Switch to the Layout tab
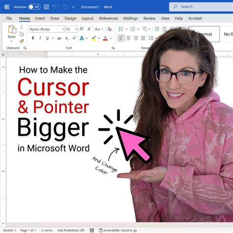This screenshot has height=233, width=233. click(x=87, y=18)
